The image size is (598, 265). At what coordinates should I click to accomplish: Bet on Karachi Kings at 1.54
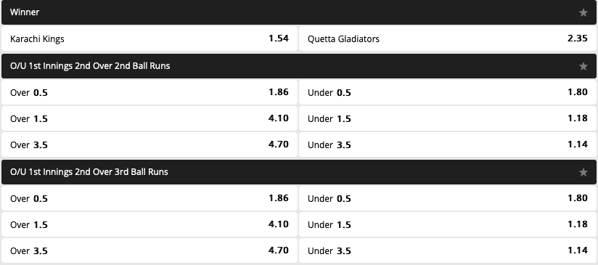click(x=149, y=38)
